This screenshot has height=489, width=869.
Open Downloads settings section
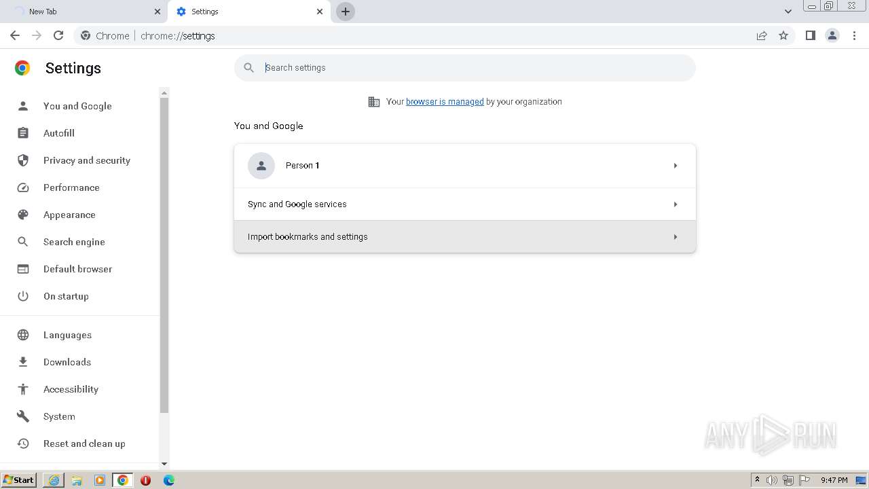tap(67, 362)
